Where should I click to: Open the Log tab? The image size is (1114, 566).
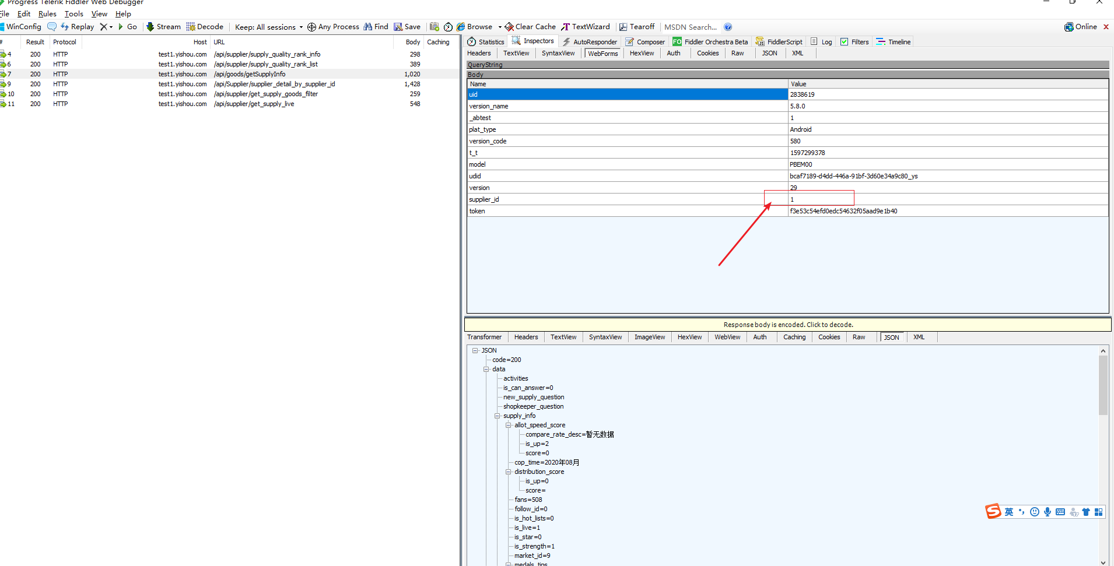pyautogui.click(x=821, y=42)
